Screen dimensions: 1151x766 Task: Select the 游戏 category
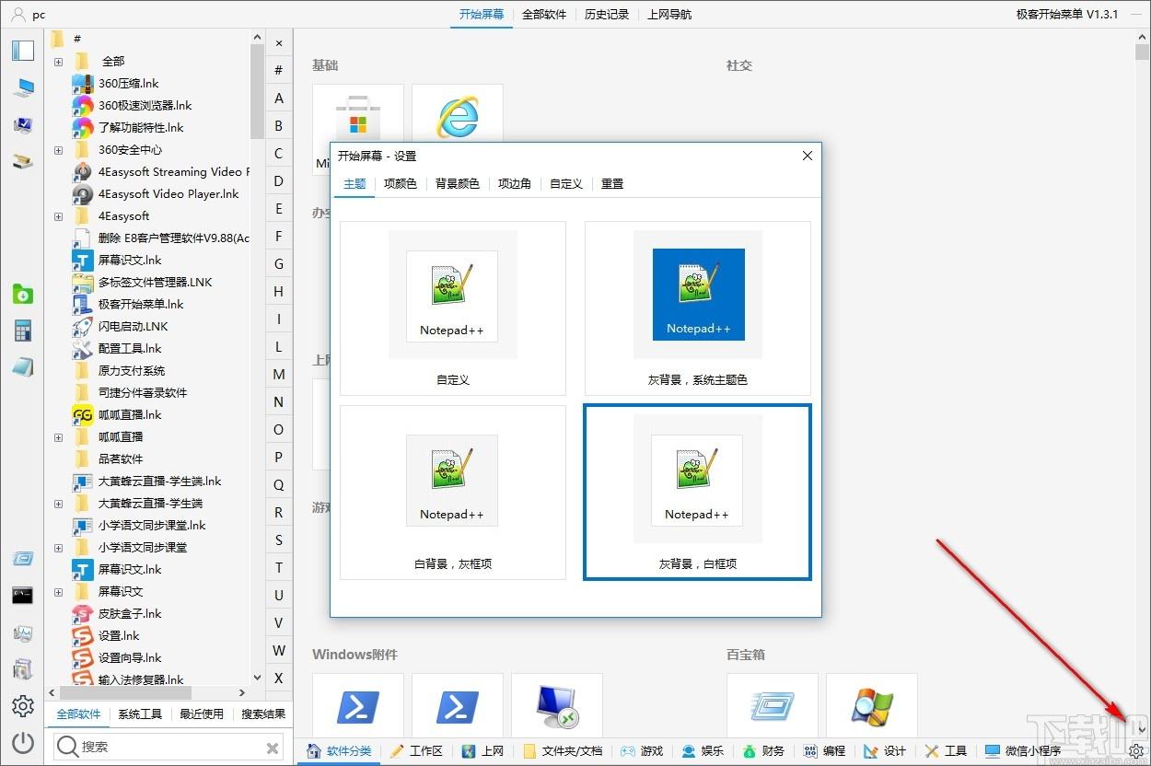point(642,750)
